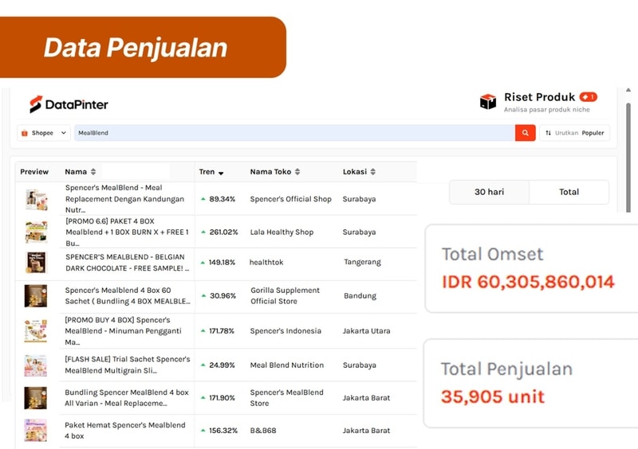The width and height of the screenshot is (638, 449).
Task: Click the Total Omset card
Action: point(531,268)
